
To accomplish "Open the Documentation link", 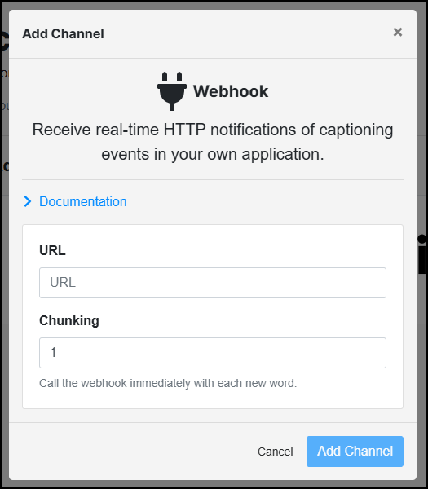I will click(83, 201).
